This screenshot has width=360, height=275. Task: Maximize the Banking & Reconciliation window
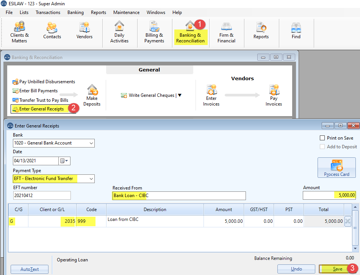tap(276, 57)
